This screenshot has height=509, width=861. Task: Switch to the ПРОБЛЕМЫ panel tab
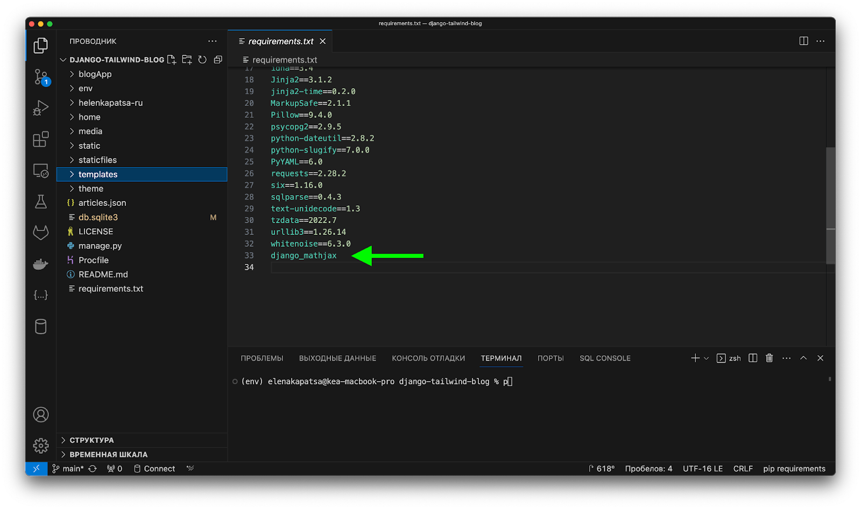tap(262, 358)
